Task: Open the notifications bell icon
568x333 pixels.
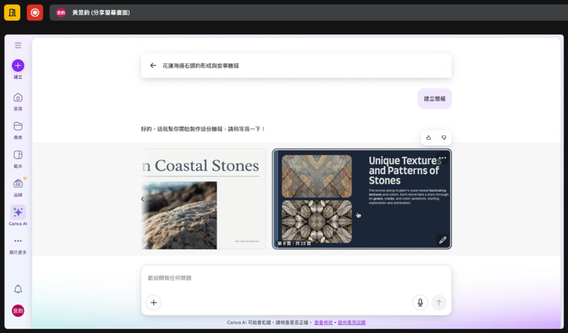Action: click(x=18, y=289)
